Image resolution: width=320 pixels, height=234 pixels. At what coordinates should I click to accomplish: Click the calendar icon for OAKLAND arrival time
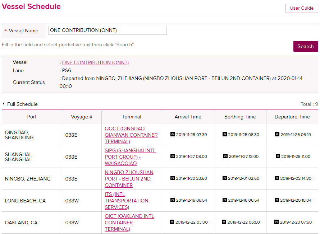coord(172,222)
